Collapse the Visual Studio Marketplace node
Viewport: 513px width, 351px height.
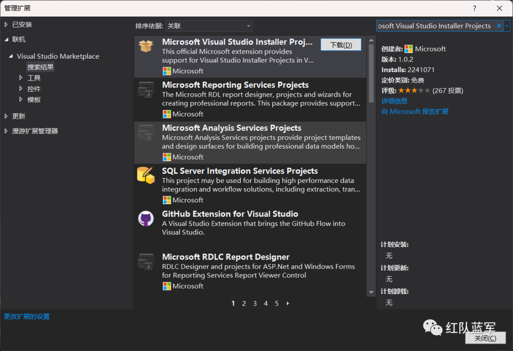11,56
